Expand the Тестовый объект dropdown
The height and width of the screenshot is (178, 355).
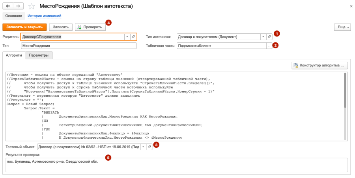143,147
